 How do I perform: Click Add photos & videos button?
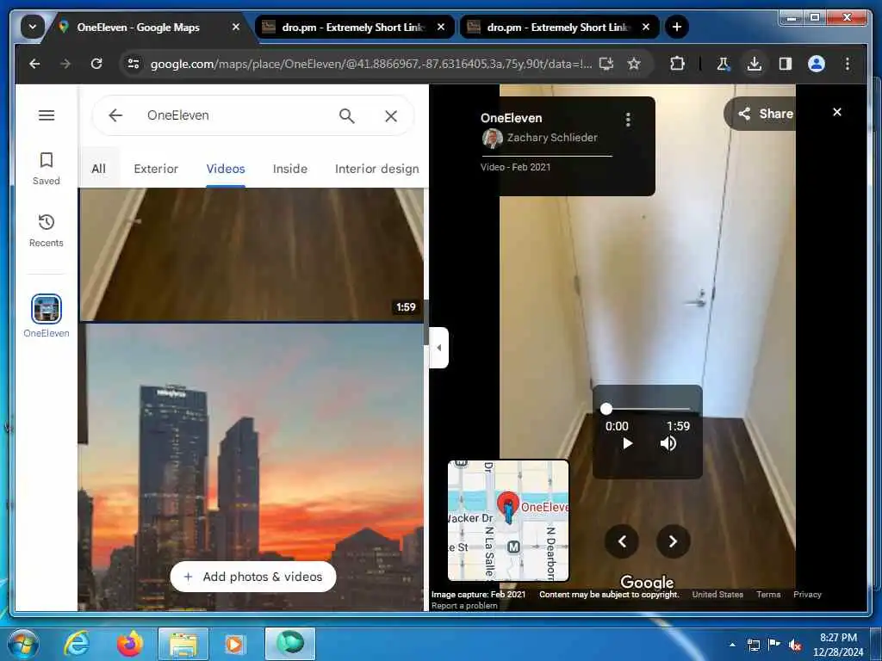pos(253,577)
